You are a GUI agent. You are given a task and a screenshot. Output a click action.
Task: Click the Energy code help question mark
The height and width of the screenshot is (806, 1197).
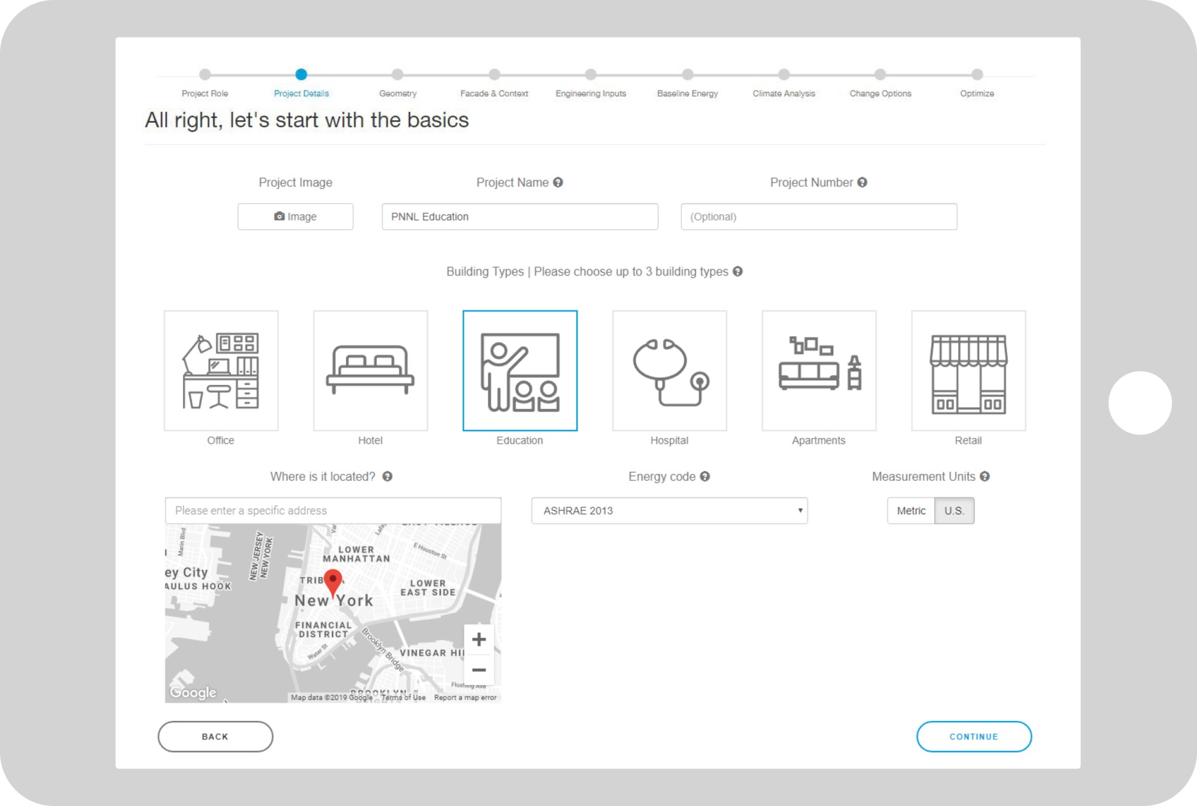coord(705,477)
